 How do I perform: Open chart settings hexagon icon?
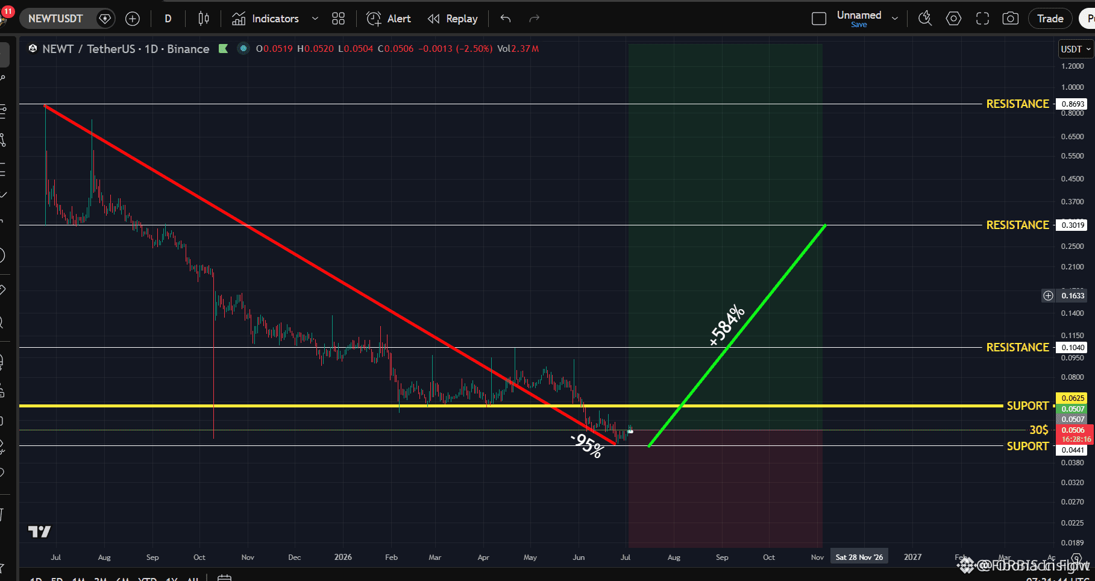click(953, 19)
